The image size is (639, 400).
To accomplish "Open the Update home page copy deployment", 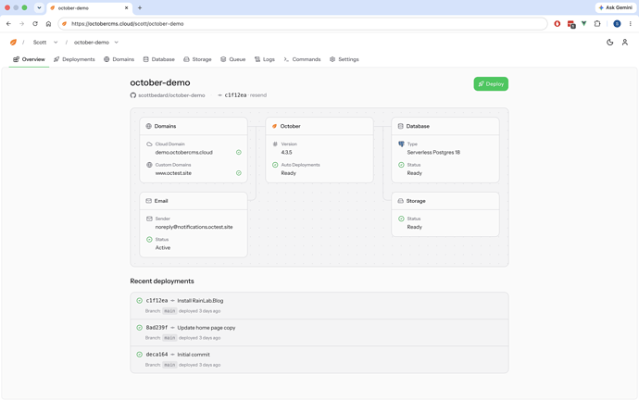I will 319,332.
